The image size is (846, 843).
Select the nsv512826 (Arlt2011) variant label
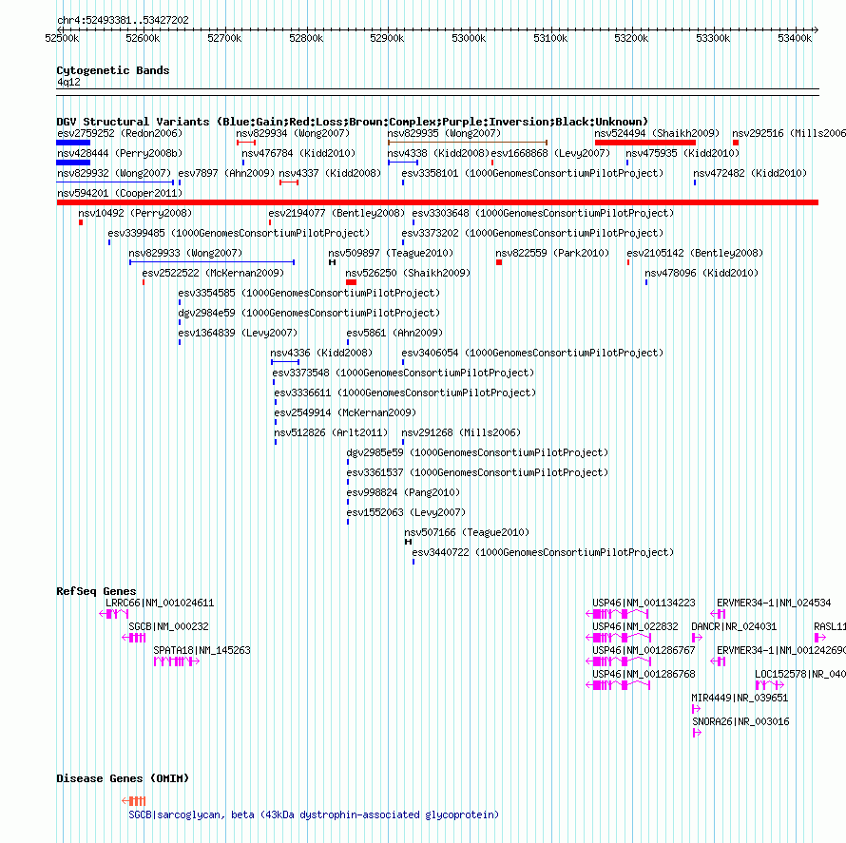[x=331, y=432]
